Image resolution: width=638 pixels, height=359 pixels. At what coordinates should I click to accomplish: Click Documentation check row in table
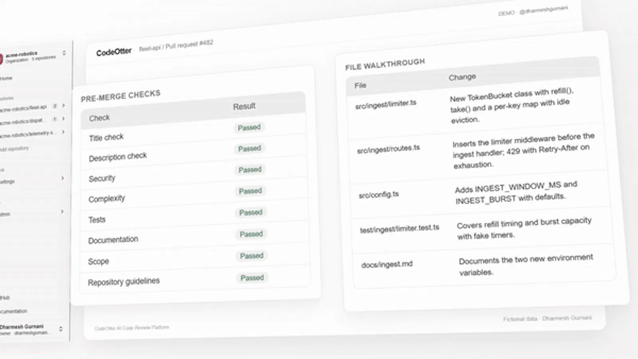pos(195,237)
